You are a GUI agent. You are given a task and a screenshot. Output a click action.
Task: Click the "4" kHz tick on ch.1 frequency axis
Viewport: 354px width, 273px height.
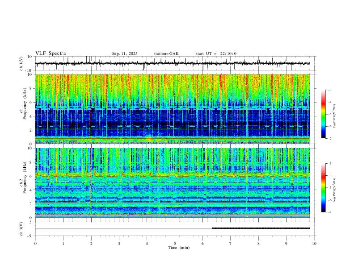point(31,116)
